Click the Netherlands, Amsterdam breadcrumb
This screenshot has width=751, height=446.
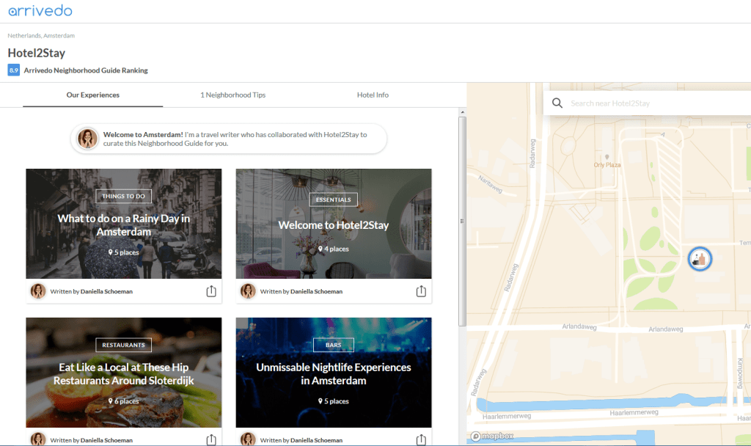[41, 35]
